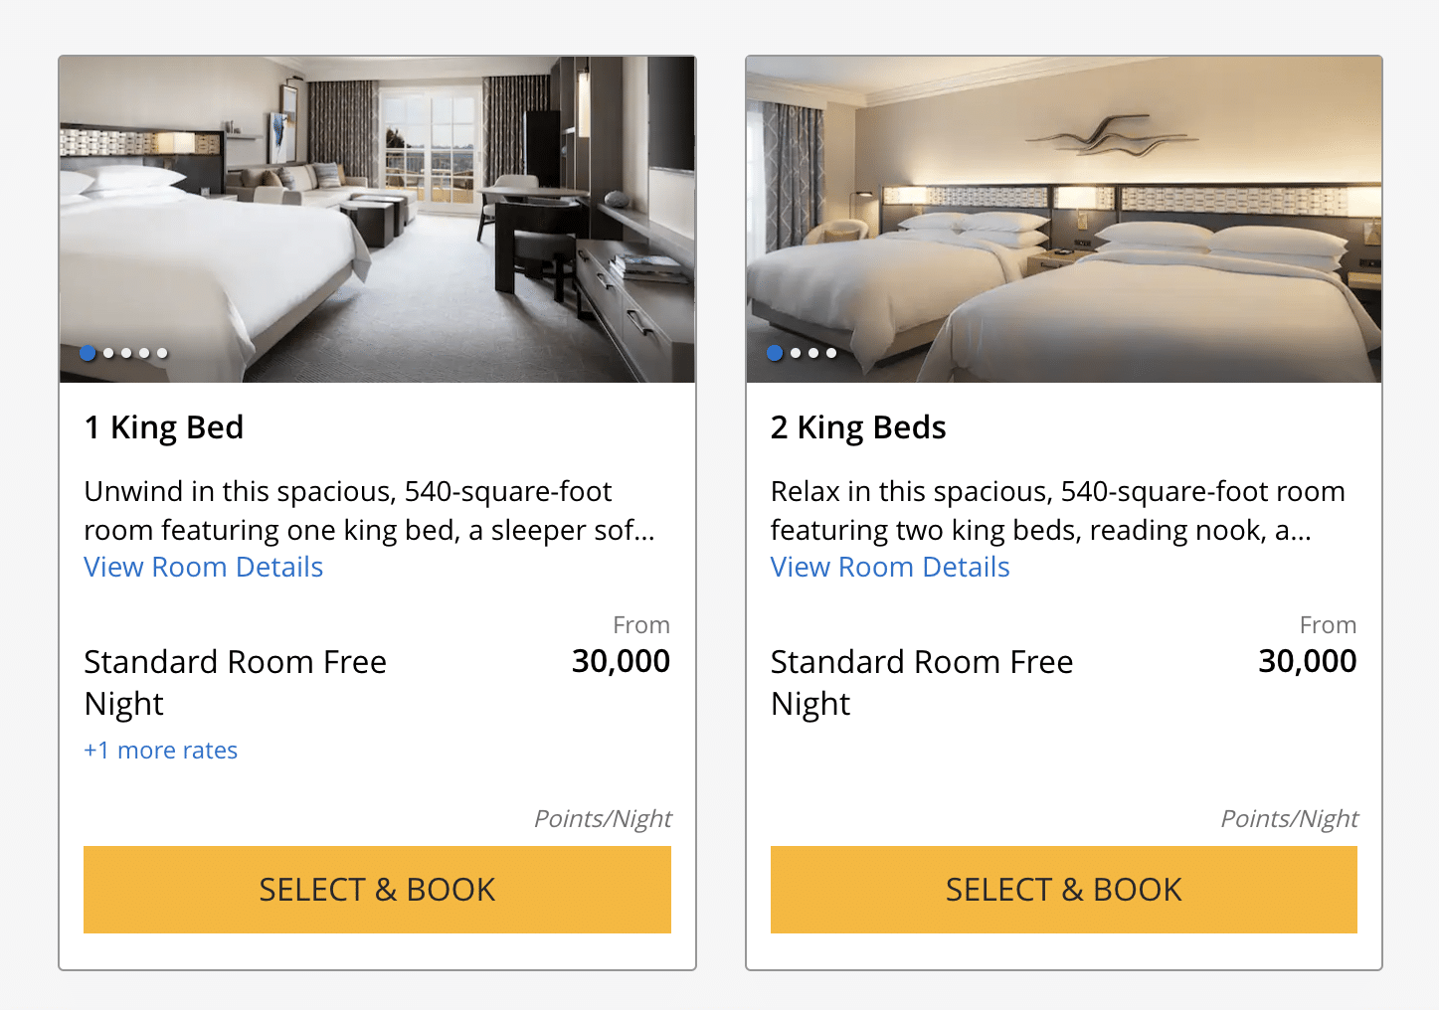Jump to second dot on 1 King Bed photo
Image resolution: width=1439 pixels, height=1010 pixels.
pyautogui.click(x=108, y=353)
